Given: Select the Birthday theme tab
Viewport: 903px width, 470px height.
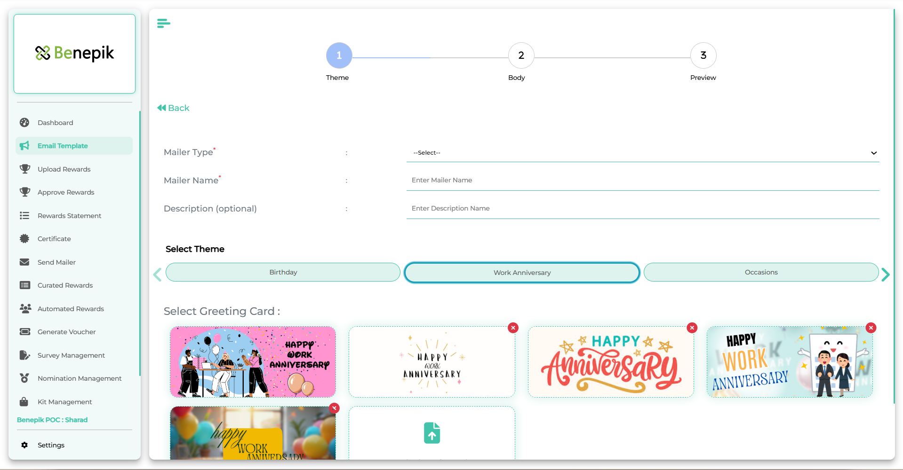Looking at the screenshot, I should [283, 272].
